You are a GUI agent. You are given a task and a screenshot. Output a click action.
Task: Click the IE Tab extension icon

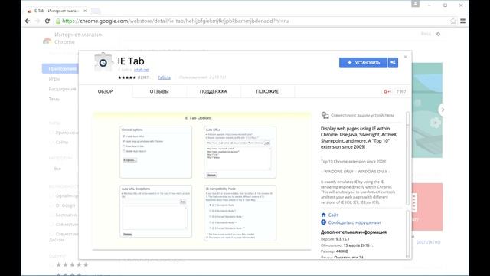(x=103, y=63)
